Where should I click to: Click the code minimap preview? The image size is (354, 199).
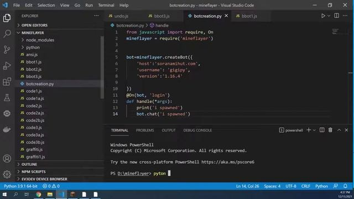[x=336, y=32]
